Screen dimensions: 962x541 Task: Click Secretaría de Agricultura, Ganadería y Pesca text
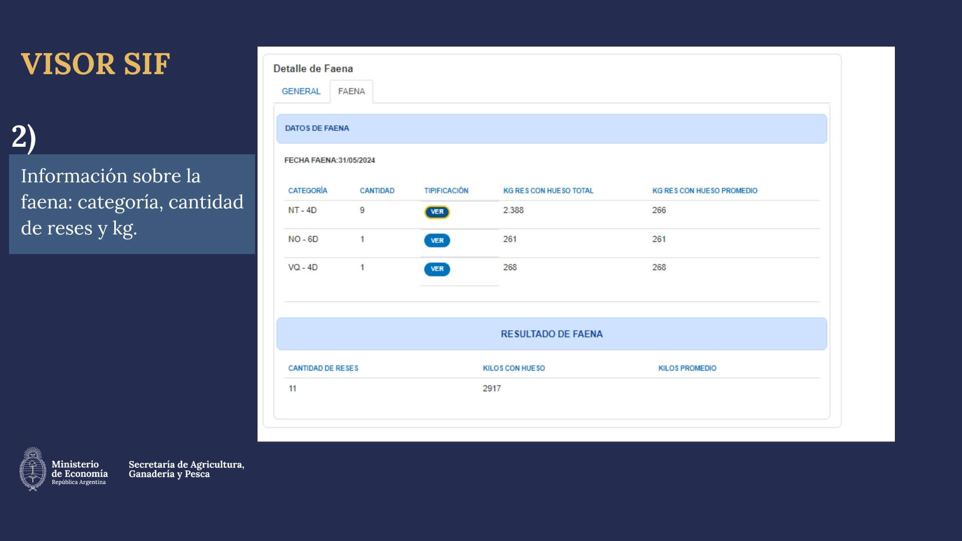186,469
